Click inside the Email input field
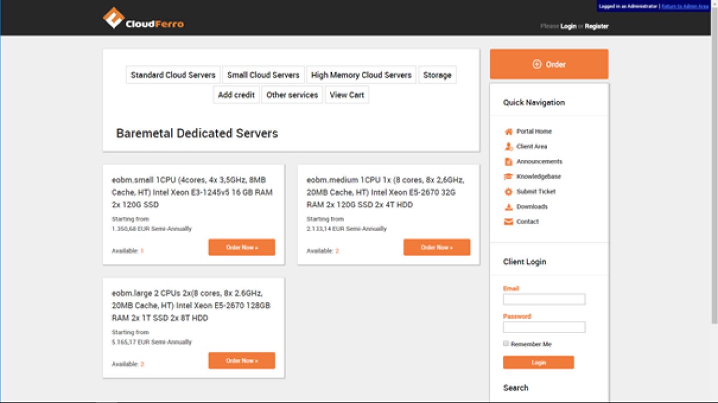 (544, 299)
